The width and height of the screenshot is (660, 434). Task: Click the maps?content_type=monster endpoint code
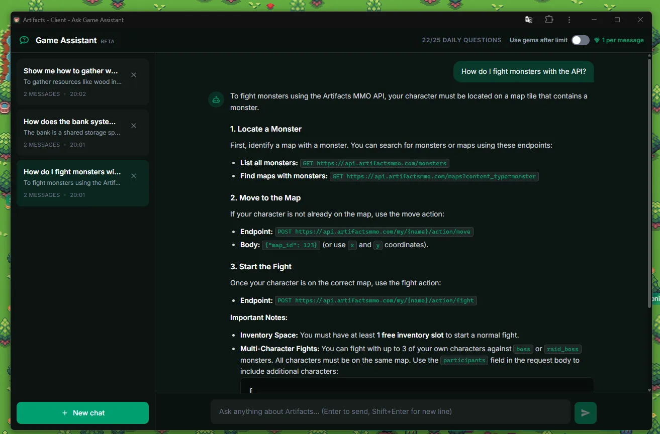coord(434,176)
